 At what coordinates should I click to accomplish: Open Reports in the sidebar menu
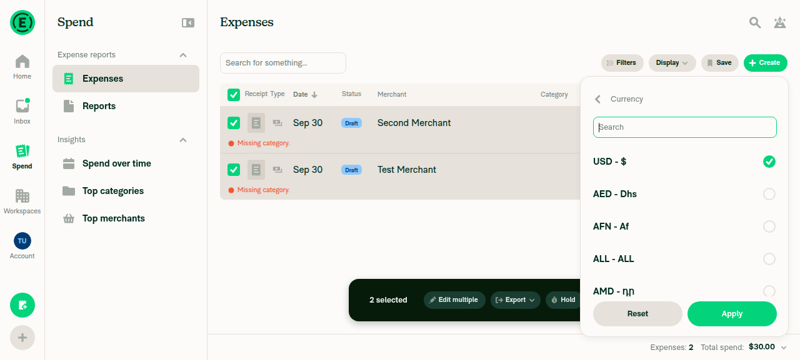point(126,106)
